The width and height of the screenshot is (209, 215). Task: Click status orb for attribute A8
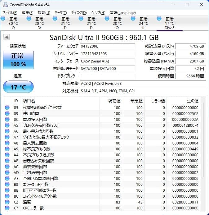(x=7, y=143)
